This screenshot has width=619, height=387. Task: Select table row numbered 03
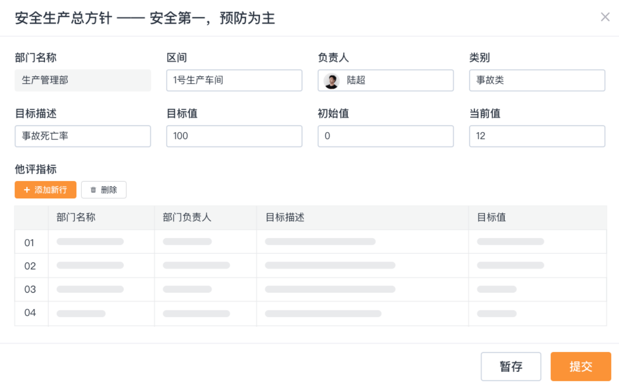point(30,289)
